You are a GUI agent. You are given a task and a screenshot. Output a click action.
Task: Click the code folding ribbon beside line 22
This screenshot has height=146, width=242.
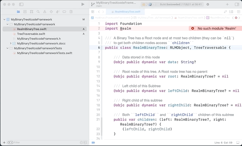coord(102,129)
